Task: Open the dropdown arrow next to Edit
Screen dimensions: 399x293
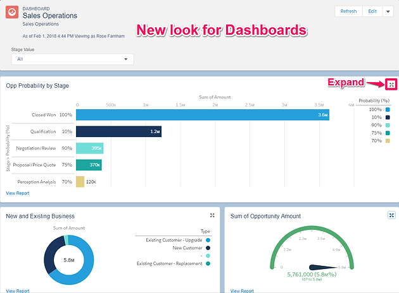Action: pyautogui.click(x=388, y=11)
